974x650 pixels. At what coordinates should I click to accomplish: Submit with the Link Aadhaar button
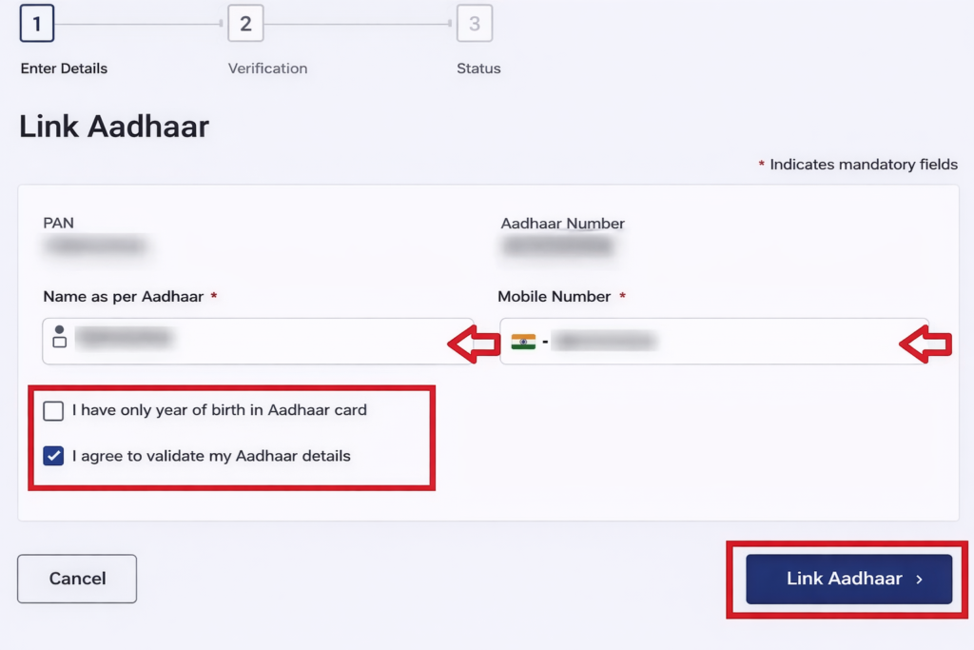pyautogui.click(x=848, y=579)
